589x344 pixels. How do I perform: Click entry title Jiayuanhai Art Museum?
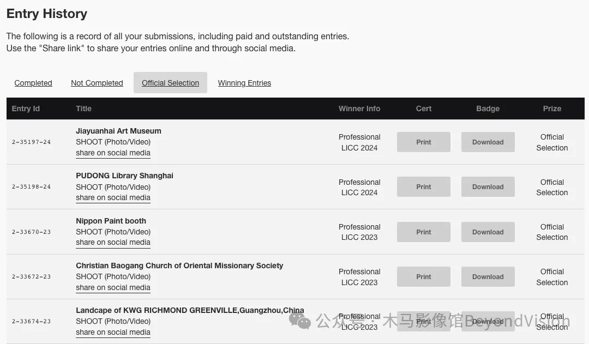click(x=118, y=131)
